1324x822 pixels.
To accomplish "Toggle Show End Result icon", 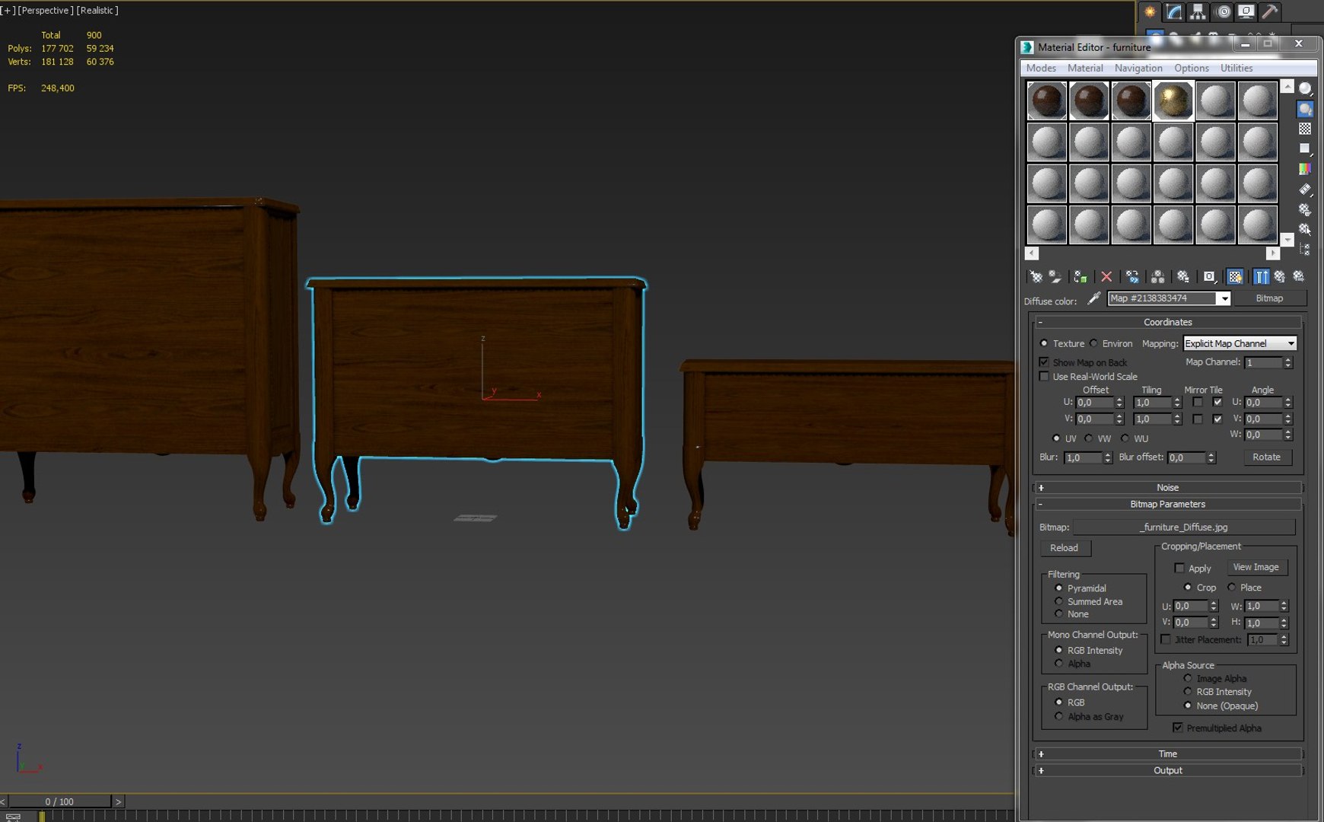I will pyautogui.click(x=1262, y=276).
